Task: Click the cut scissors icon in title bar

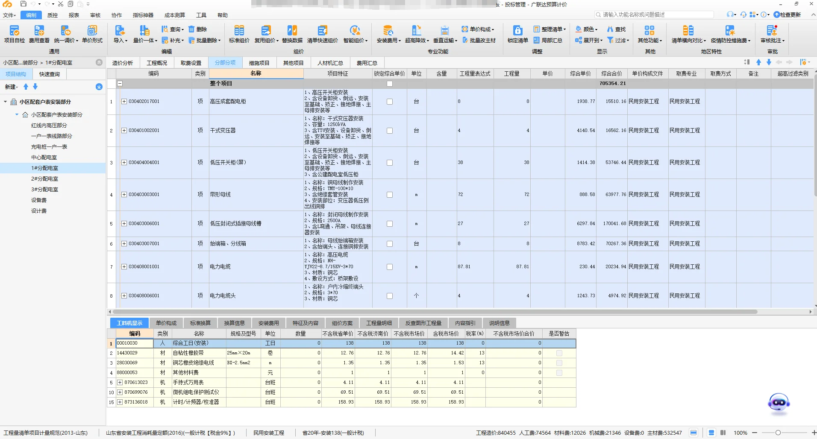Action: point(61,4)
